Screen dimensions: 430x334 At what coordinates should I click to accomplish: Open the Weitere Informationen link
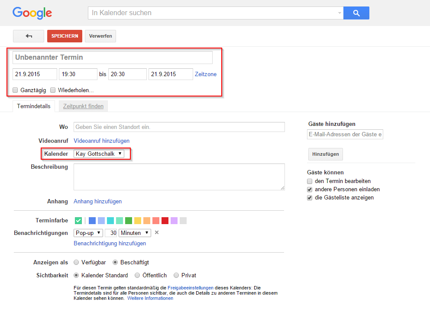(x=150, y=299)
